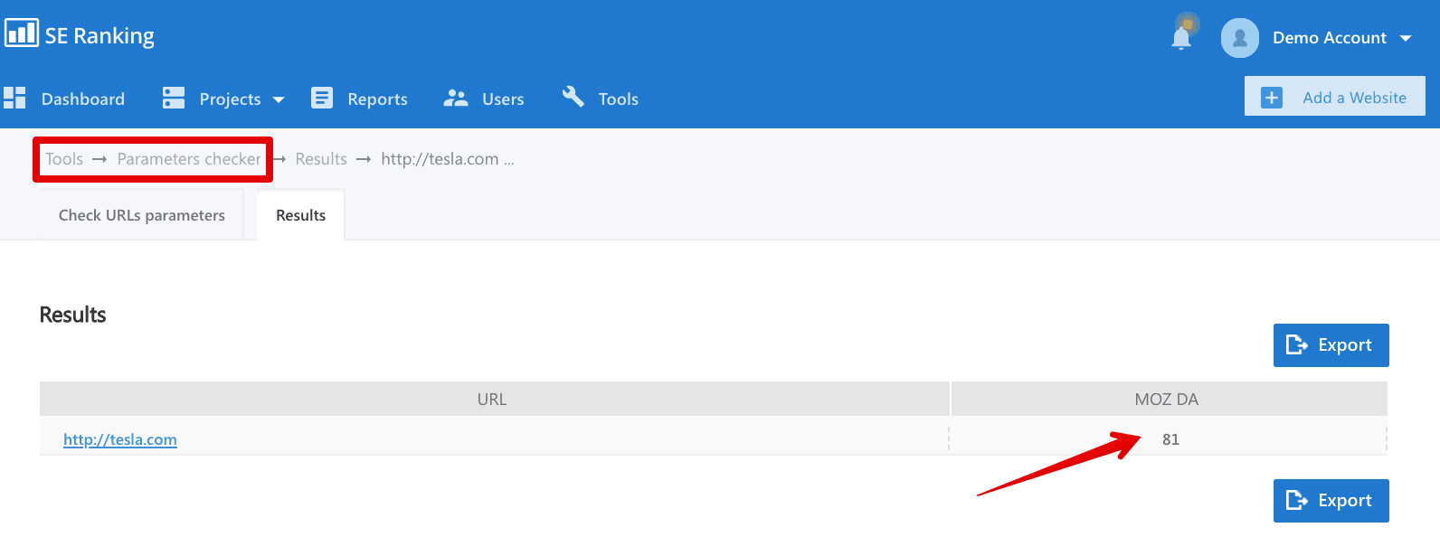
Task: Click the MOZ DA column header
Action: pos(1169,399)
